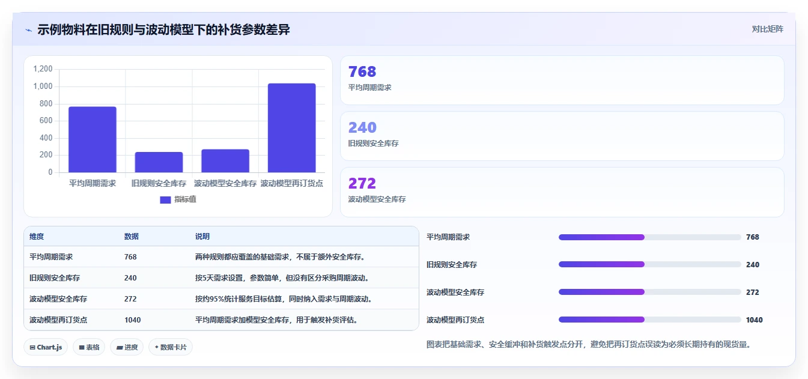
Task: Click the description starting 按约95%统计服务目标
Action: coord(285,299)
